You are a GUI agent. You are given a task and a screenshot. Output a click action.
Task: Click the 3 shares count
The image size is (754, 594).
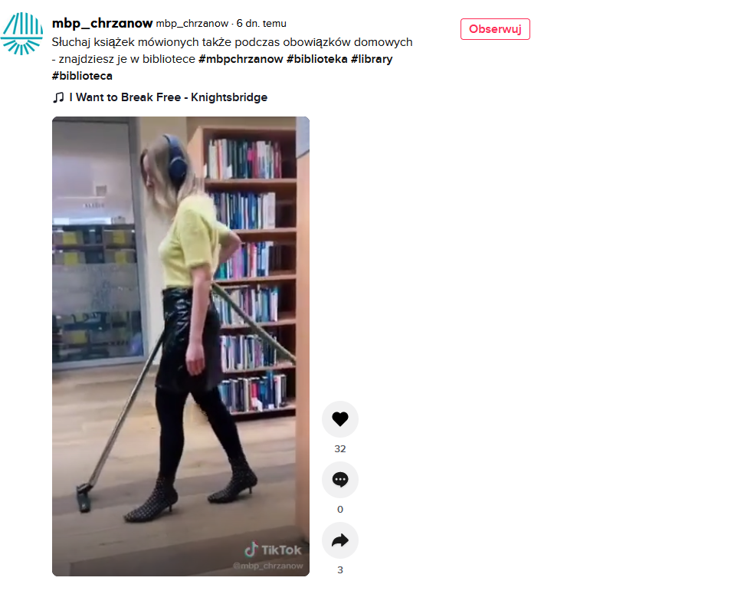[x=340, y=570]
